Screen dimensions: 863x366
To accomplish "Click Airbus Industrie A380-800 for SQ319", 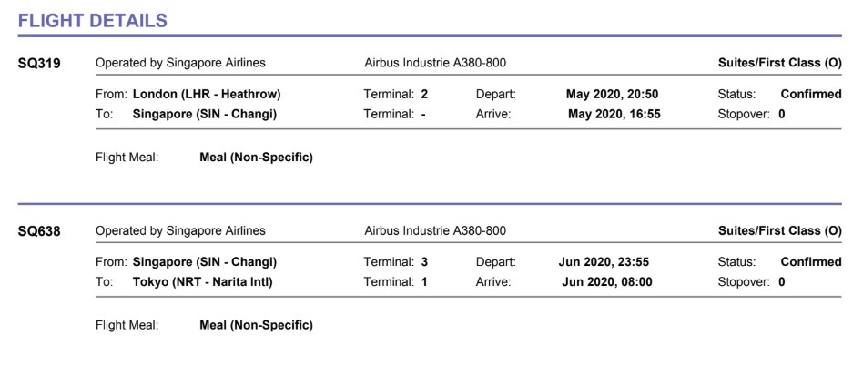I will (434, 63).
